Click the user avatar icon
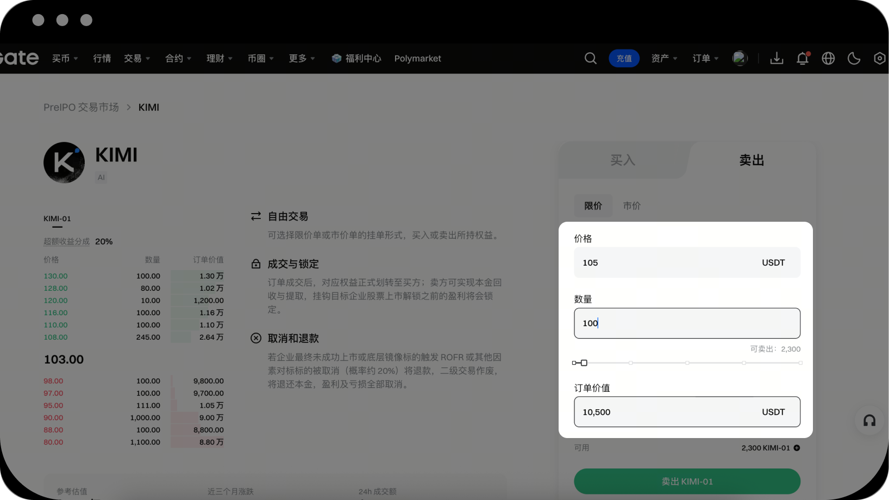889x500 pixels. pos(740,58)
